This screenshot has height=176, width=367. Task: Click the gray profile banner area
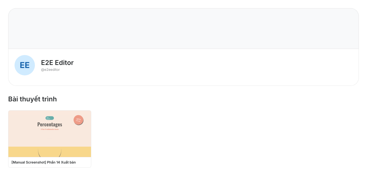click(x=183, y=29)
